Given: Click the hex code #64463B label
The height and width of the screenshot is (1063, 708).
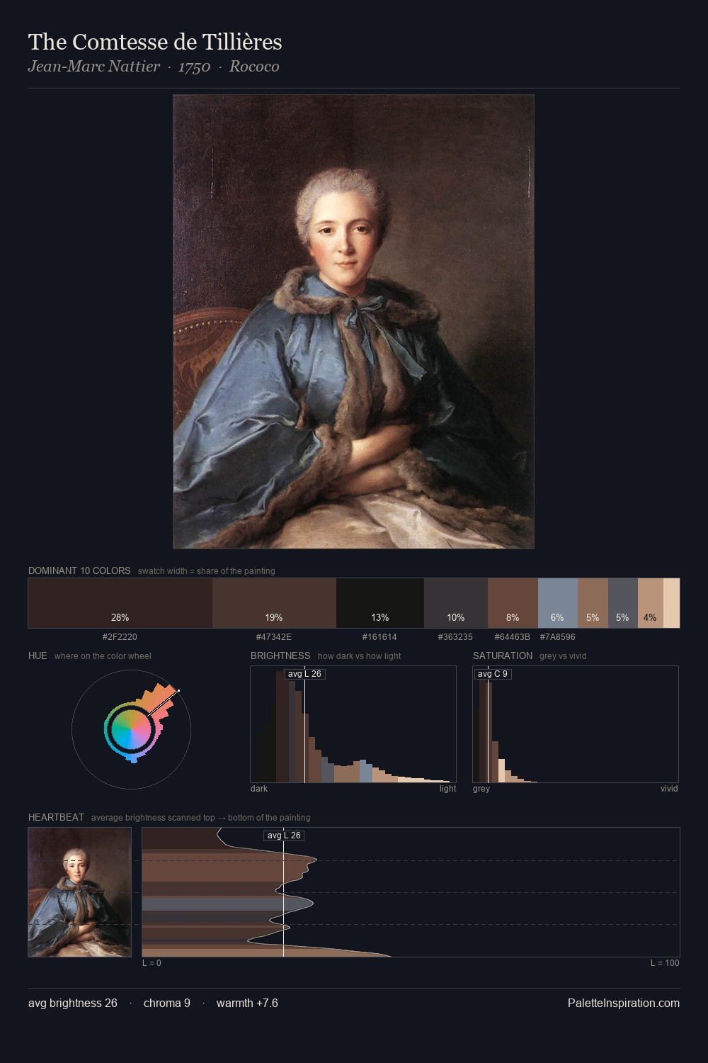Looking at the screenshot, I should pos(513,637).
